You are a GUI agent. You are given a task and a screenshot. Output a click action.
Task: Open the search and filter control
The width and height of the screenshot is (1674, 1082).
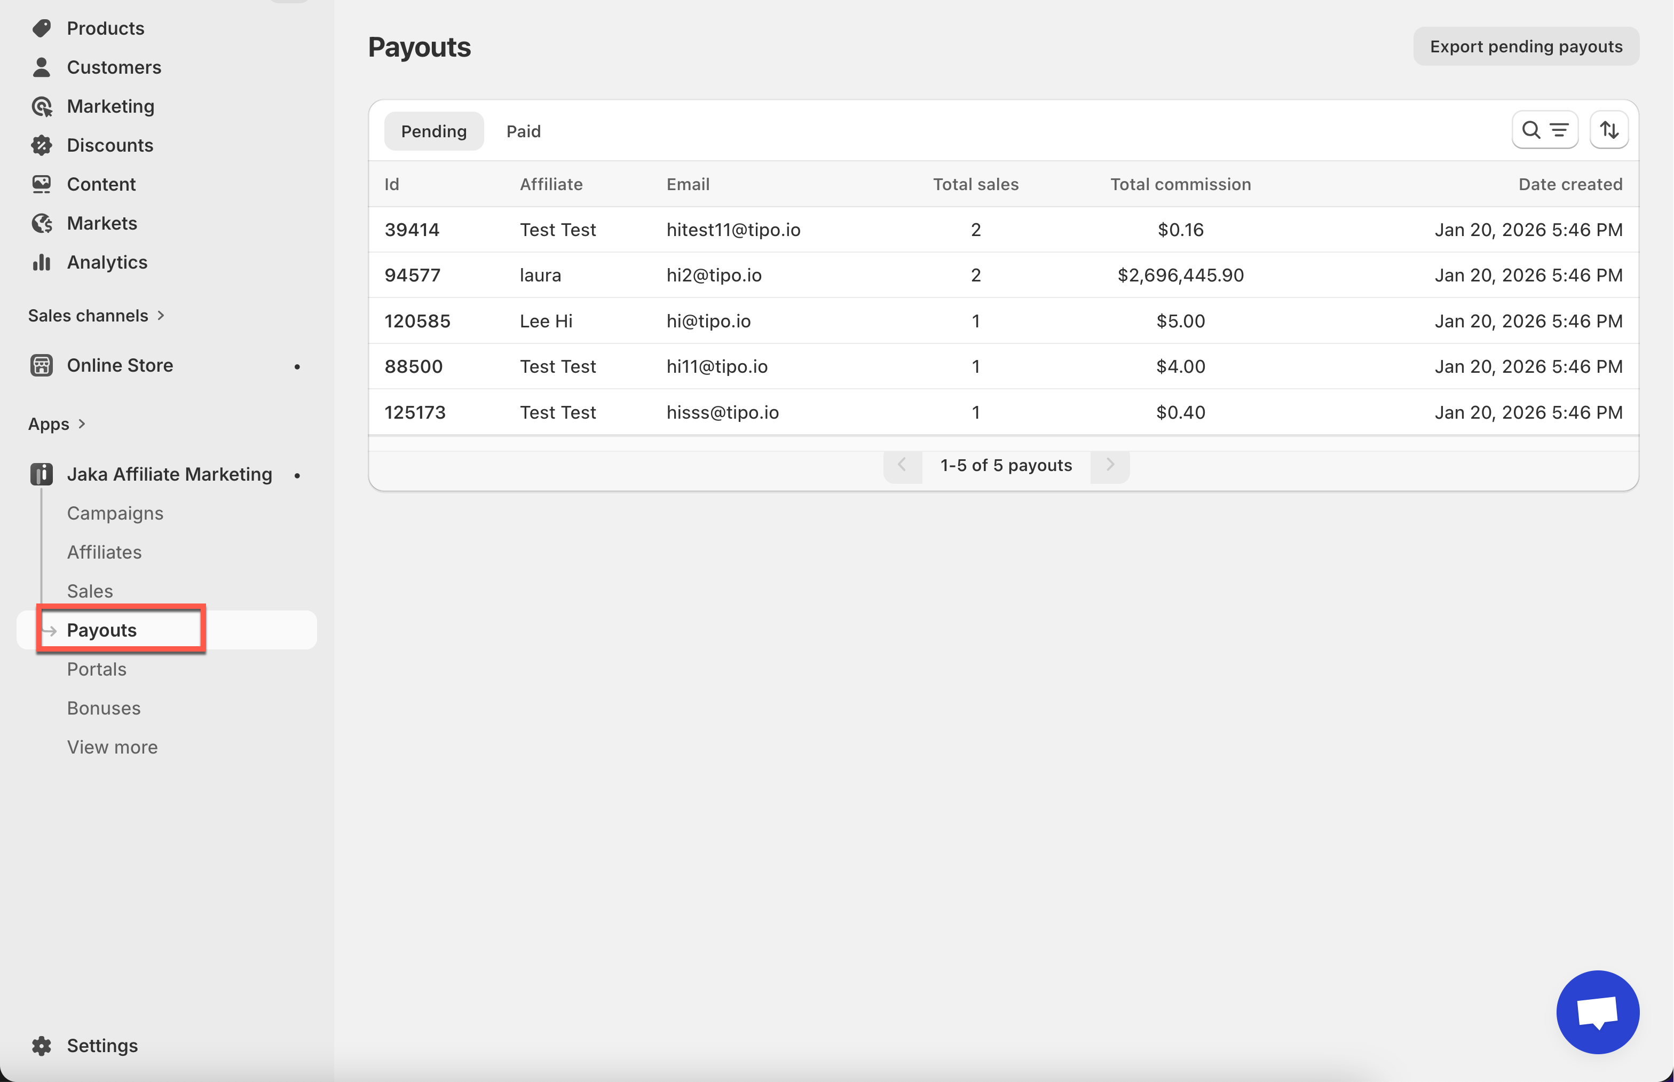(1544, 130)
